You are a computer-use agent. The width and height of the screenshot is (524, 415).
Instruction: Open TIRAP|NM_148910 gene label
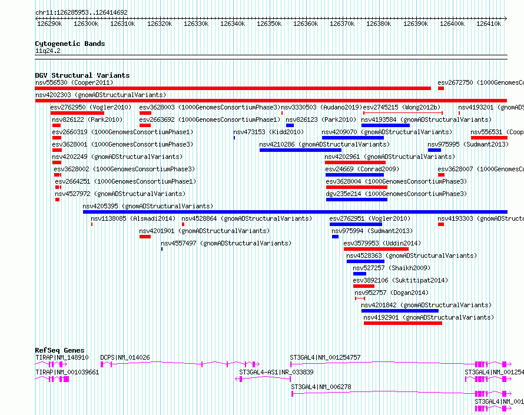(x=62, y=357)
